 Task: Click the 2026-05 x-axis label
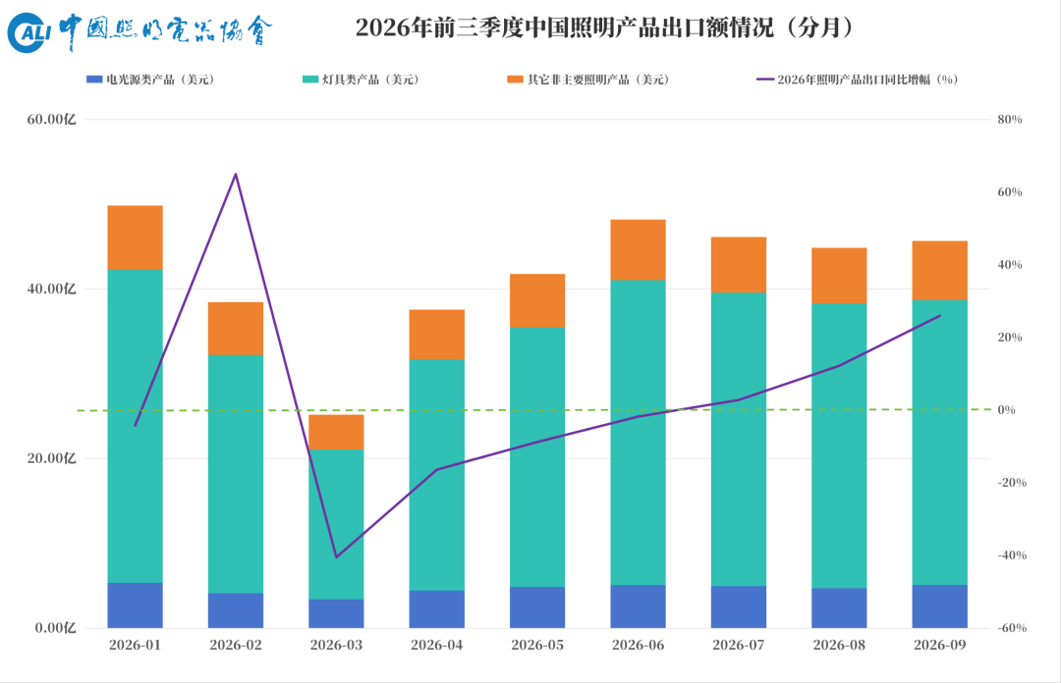click(537, 645)
